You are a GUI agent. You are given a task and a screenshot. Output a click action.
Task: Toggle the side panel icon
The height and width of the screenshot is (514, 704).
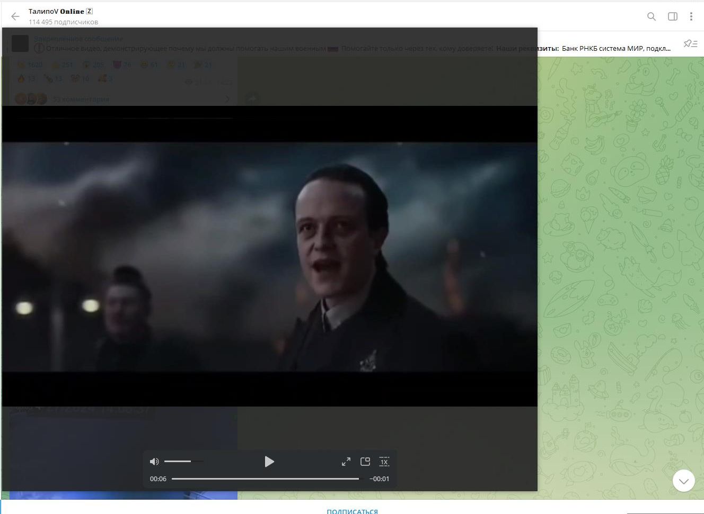coord(672,16)
